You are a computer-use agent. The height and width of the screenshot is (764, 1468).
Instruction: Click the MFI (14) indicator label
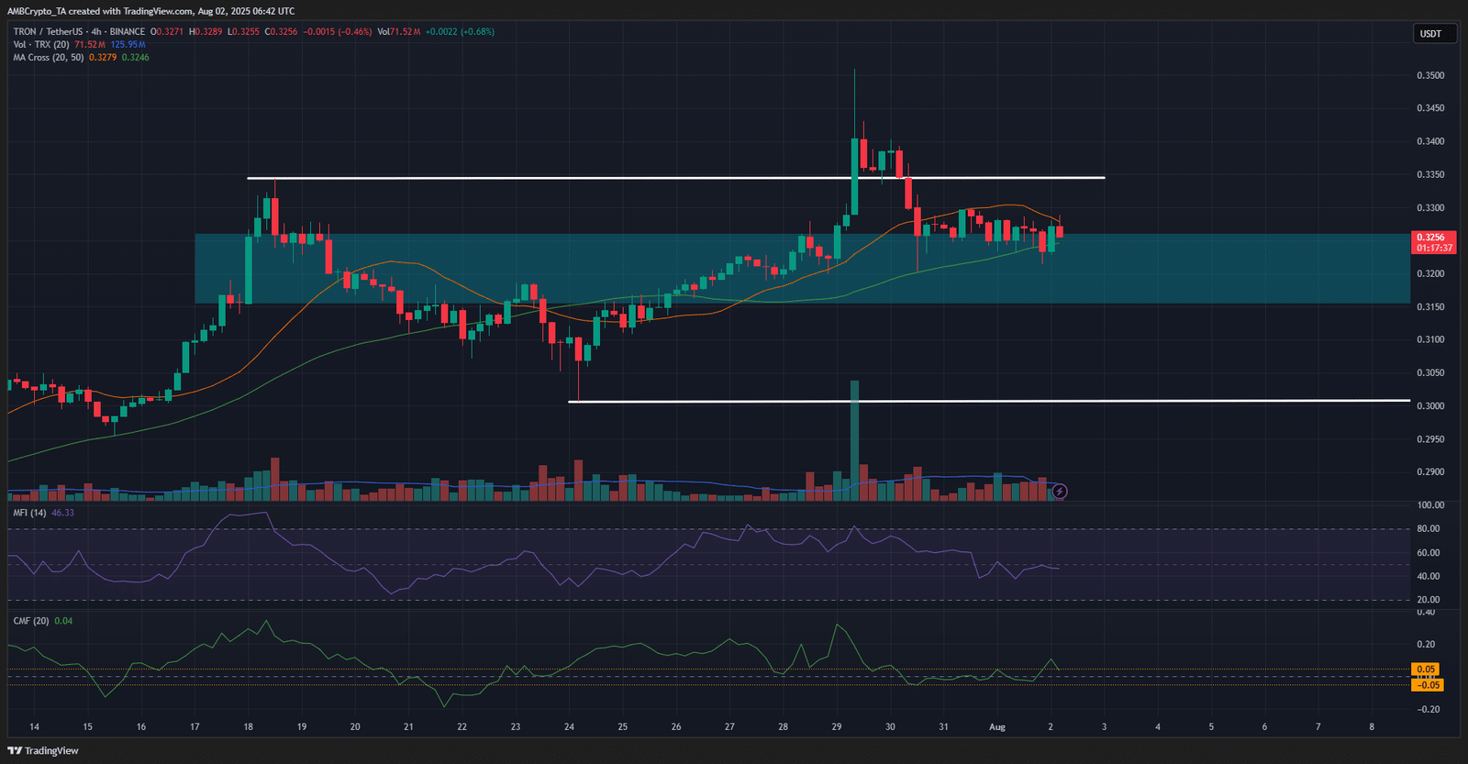click(29, 513)
